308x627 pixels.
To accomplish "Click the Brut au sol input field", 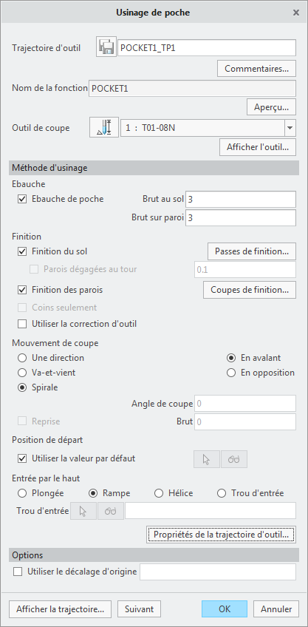I will tap(241, 199).
